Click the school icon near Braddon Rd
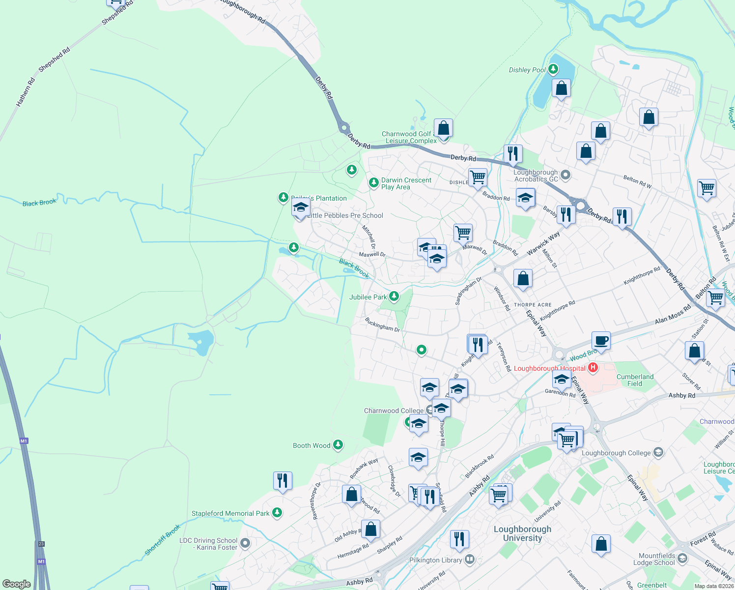 coord(525,199)
